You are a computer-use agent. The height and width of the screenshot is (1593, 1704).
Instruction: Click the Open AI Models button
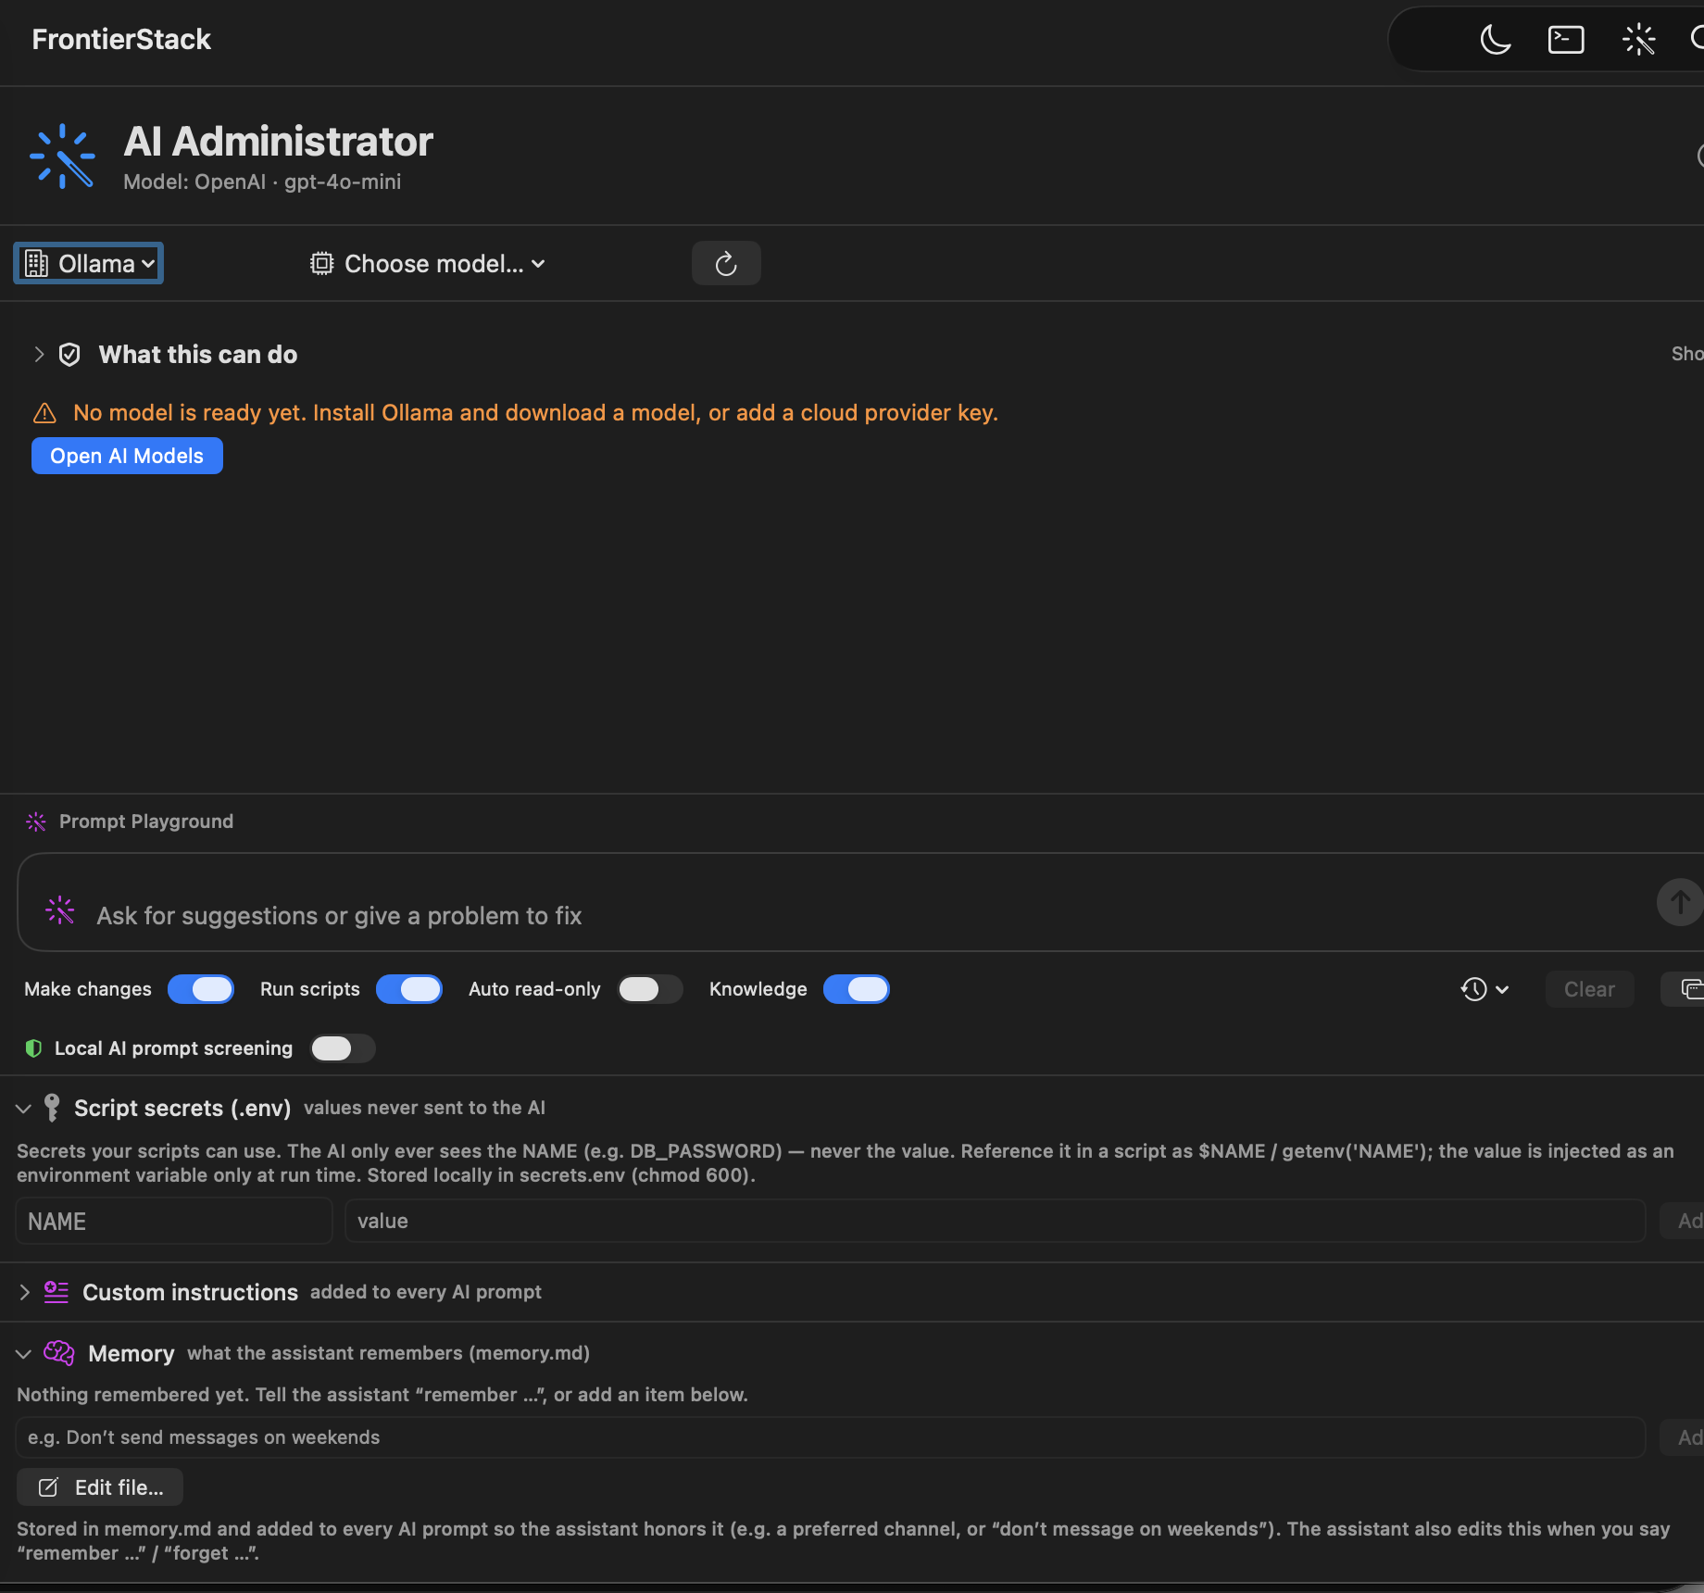127,456
